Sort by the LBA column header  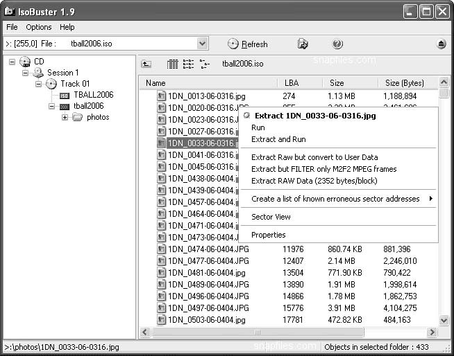tap(292, 83)
